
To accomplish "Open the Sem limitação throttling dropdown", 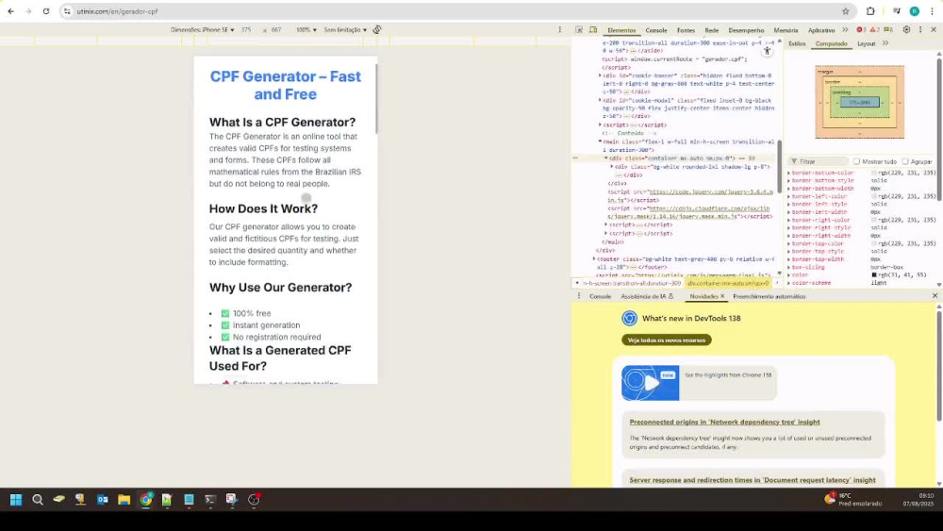I will tap(345, 29).
